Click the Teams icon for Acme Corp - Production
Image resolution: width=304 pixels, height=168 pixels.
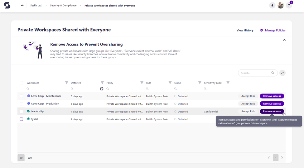click(28, 103)
